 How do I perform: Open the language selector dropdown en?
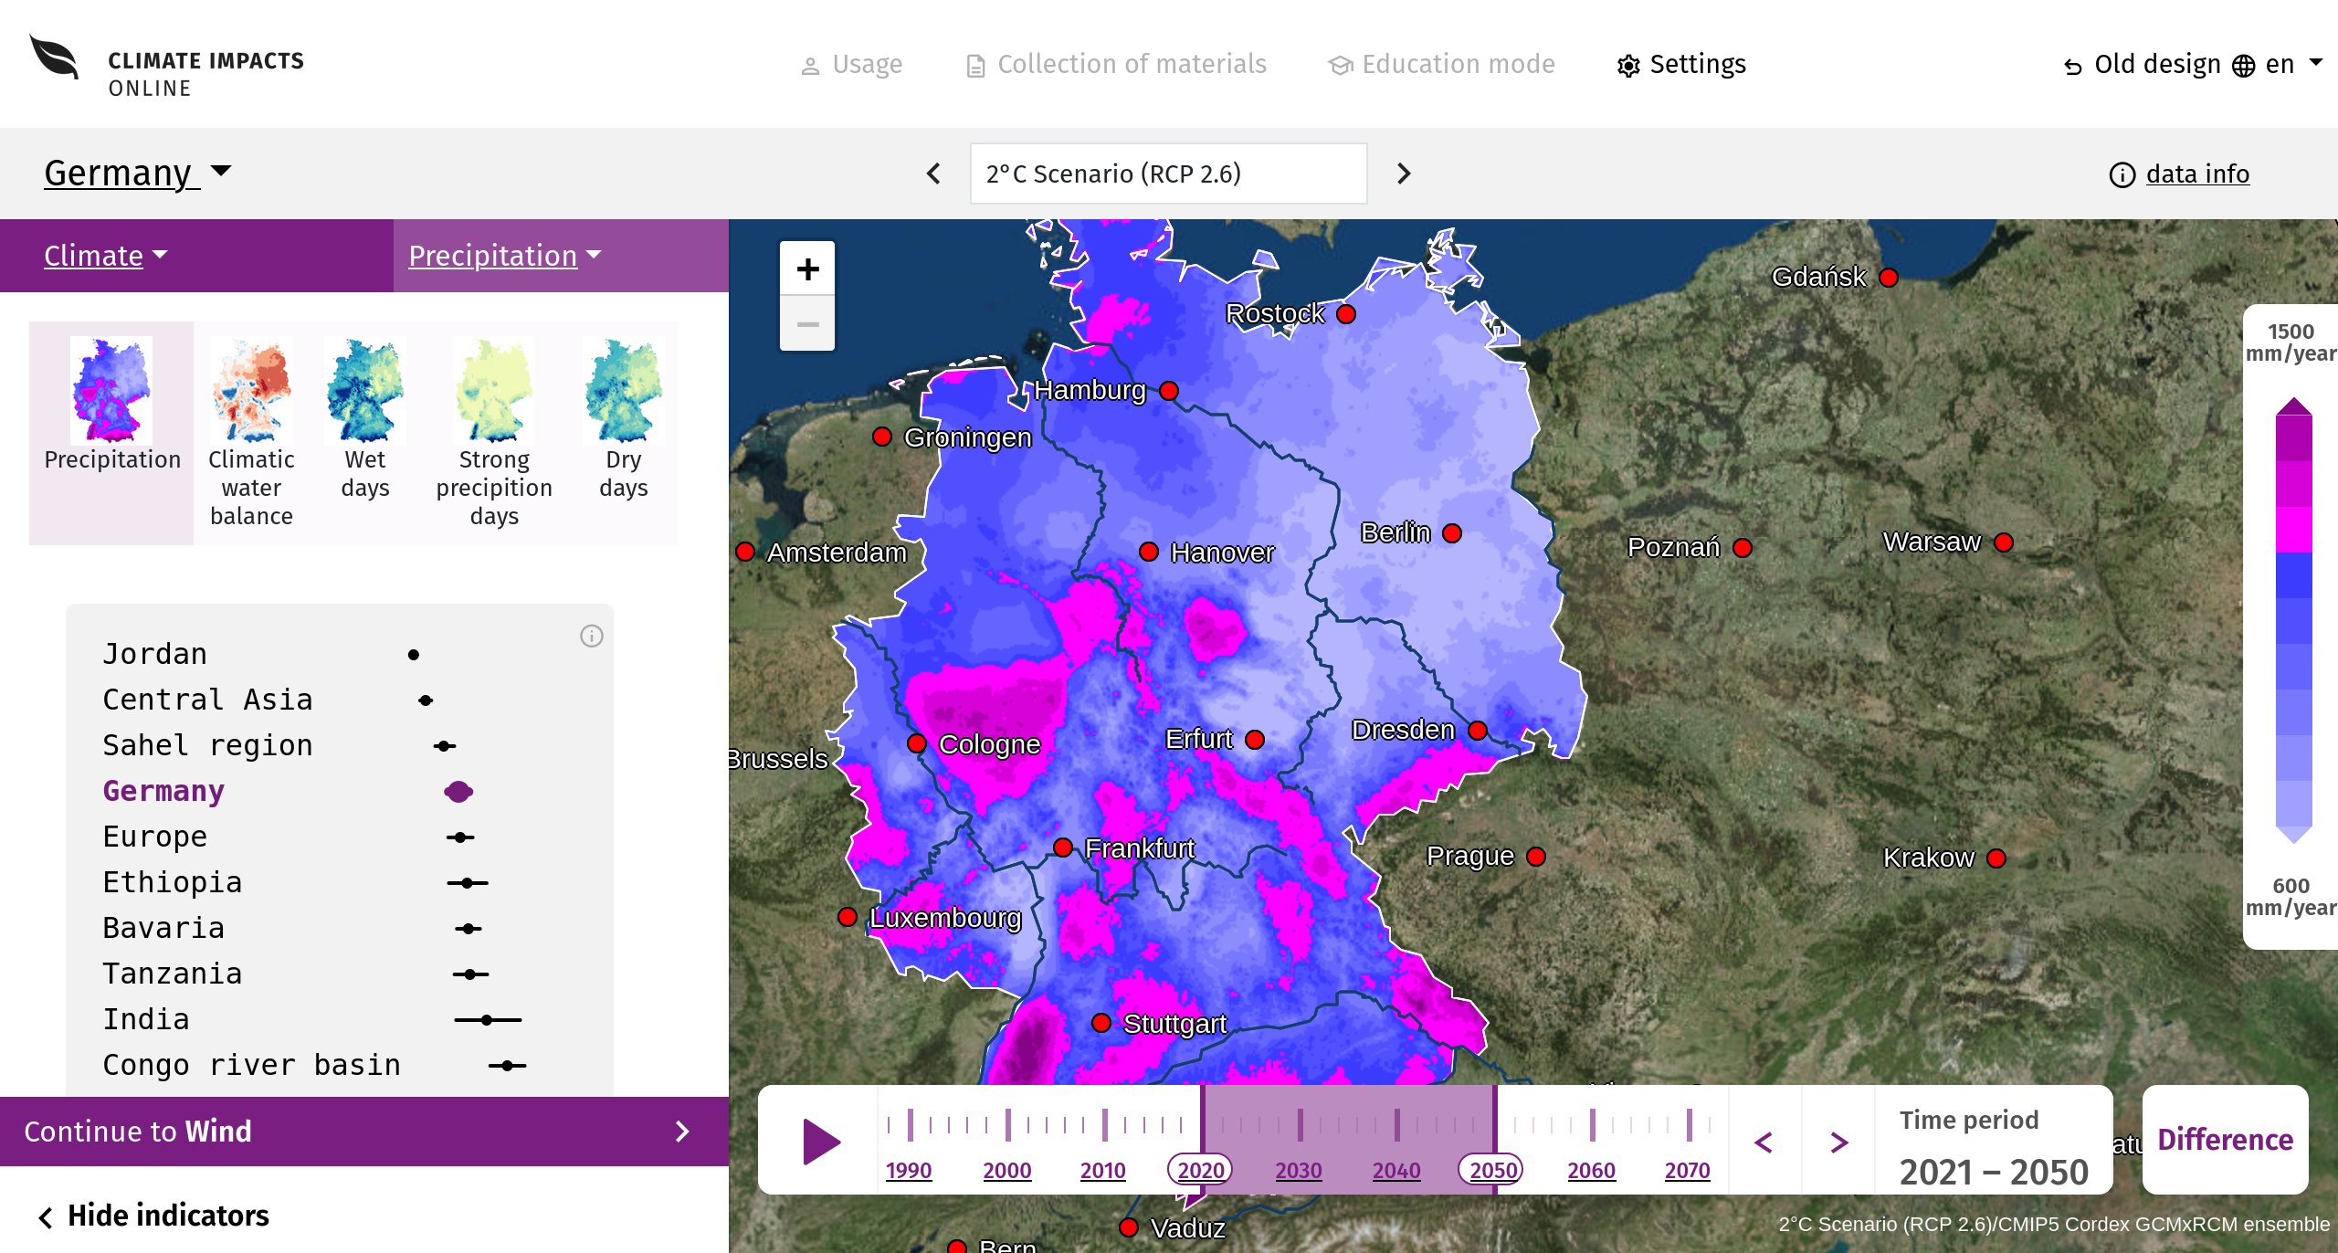click(x=2277, y=64)
